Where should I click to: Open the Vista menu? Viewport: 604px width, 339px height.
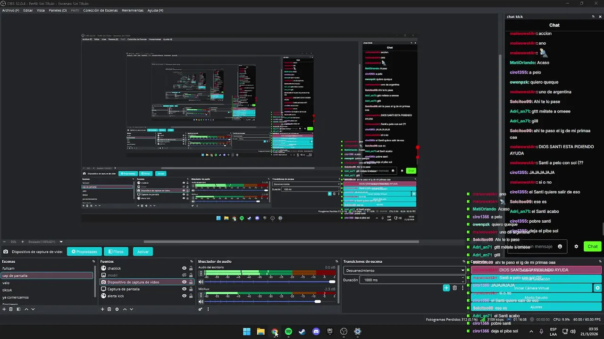41,10
